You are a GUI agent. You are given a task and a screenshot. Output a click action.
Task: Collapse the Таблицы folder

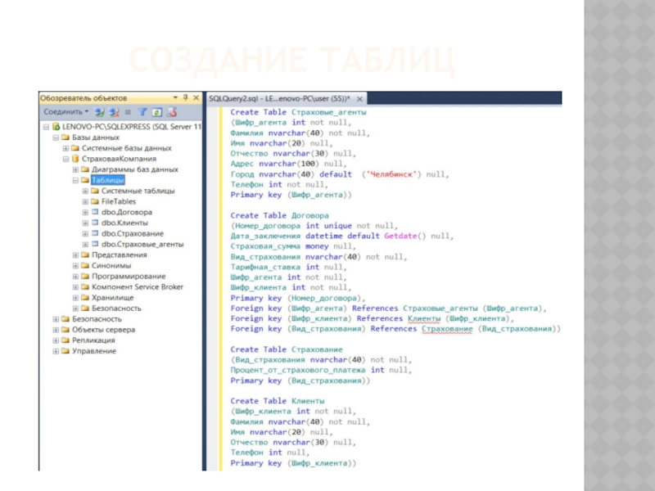pos(75,180)
